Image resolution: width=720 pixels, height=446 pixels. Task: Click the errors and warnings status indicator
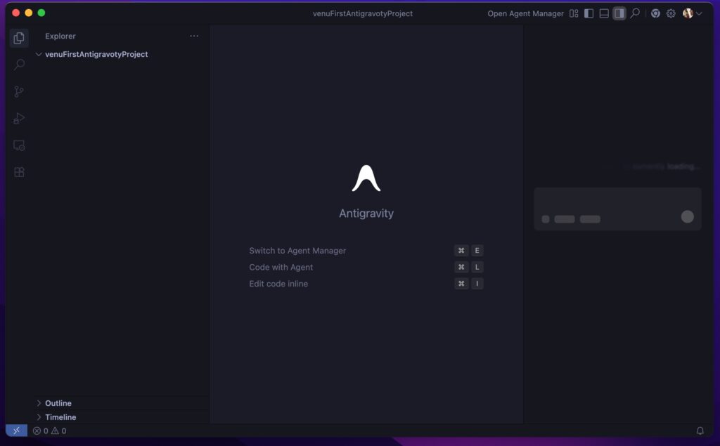(49, 431)
